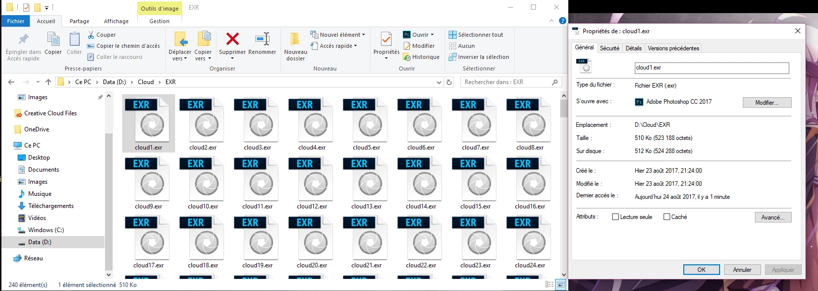Image resolution: width=818 pixels, height=291 pixels.
Task: Open the Détails tab in properties
Action: coord(633,48)
